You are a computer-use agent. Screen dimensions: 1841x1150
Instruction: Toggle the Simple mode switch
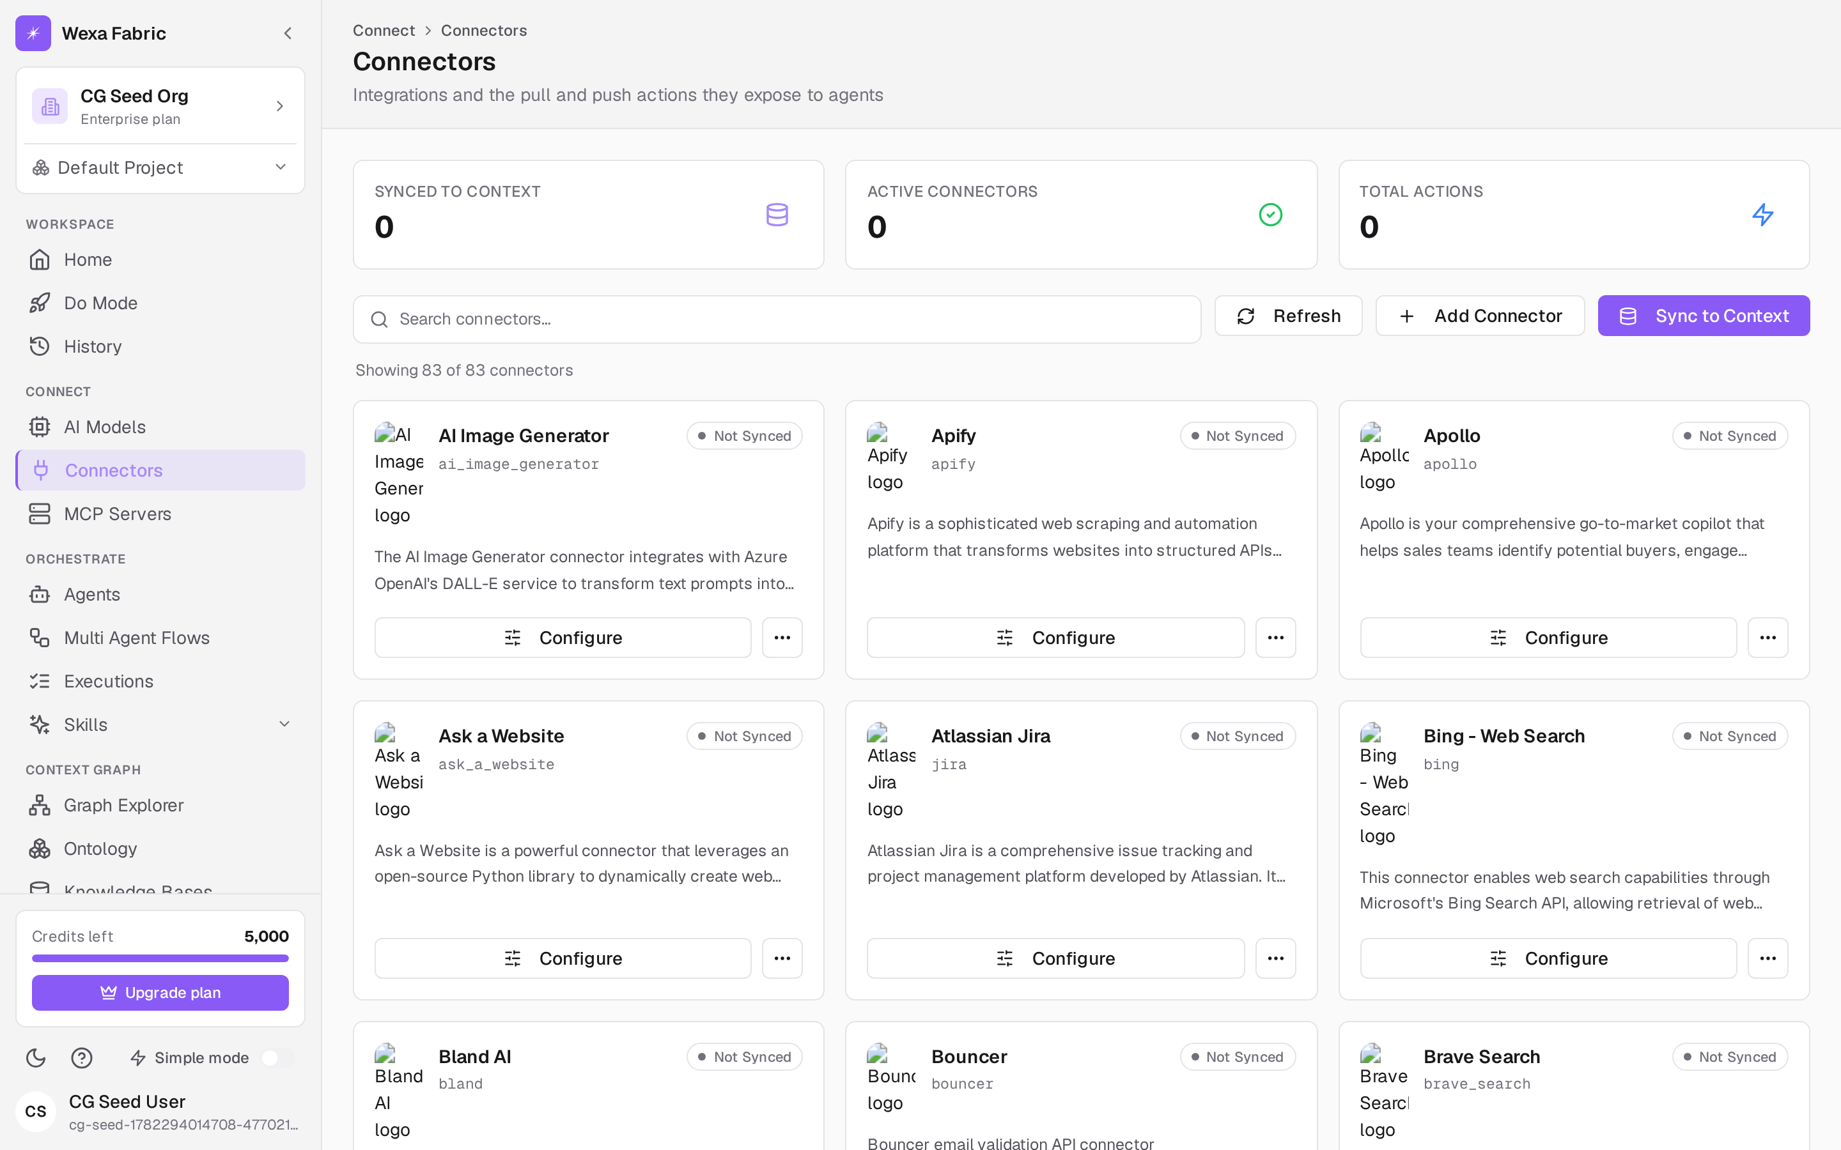[x=277, y=1057]
